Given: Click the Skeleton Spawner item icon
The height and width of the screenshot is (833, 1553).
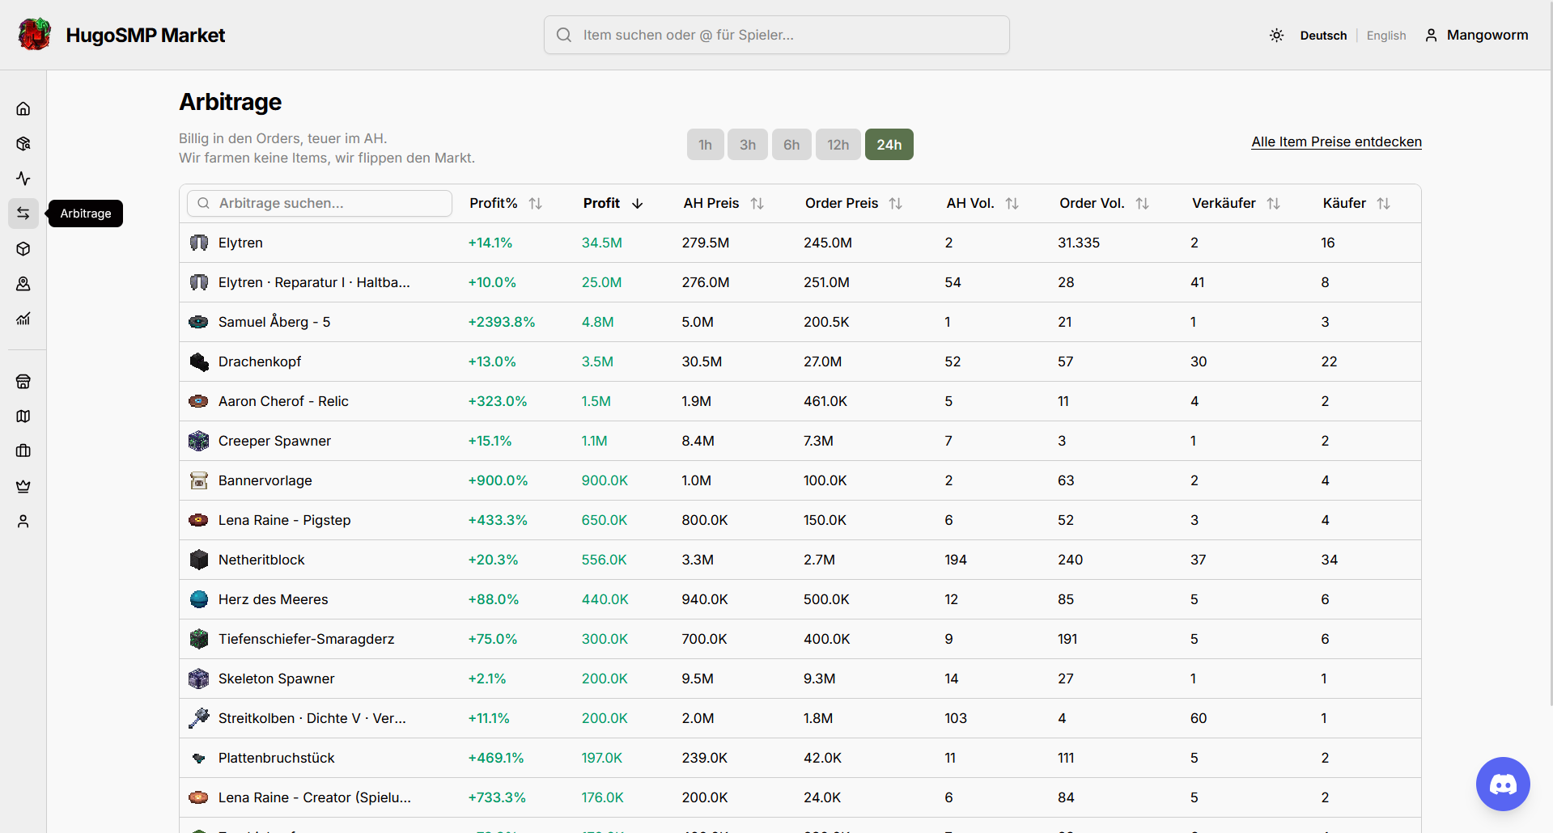Looking at the screenshot, I should click(199, 679).
